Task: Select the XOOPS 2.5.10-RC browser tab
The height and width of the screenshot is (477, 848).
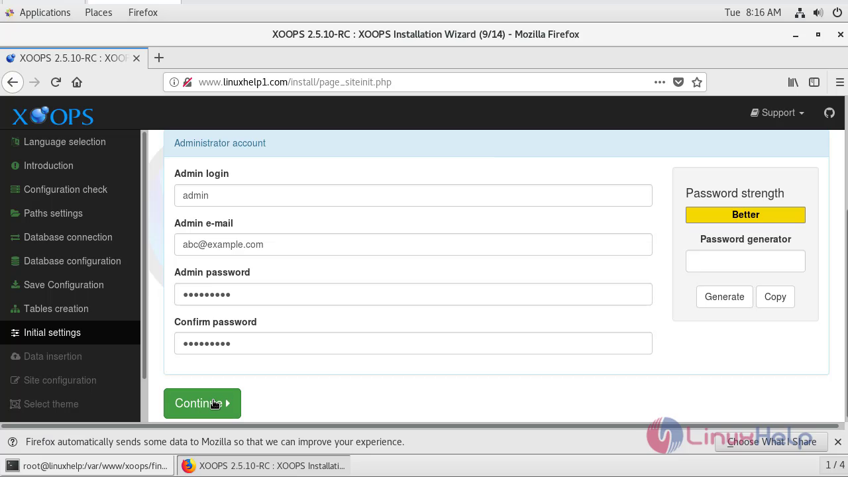Action: [73, 58]
